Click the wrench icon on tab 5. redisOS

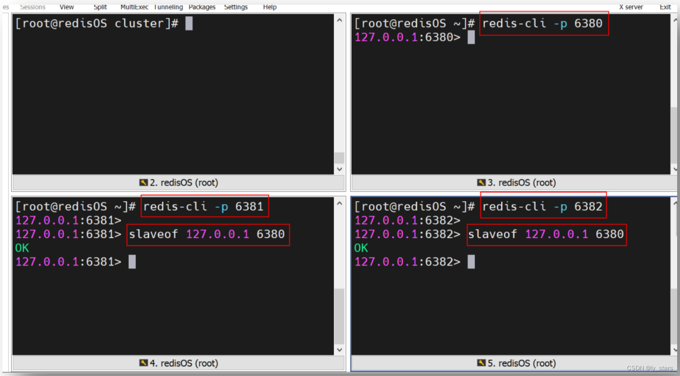pyautogui.click(x=481, y=363)
